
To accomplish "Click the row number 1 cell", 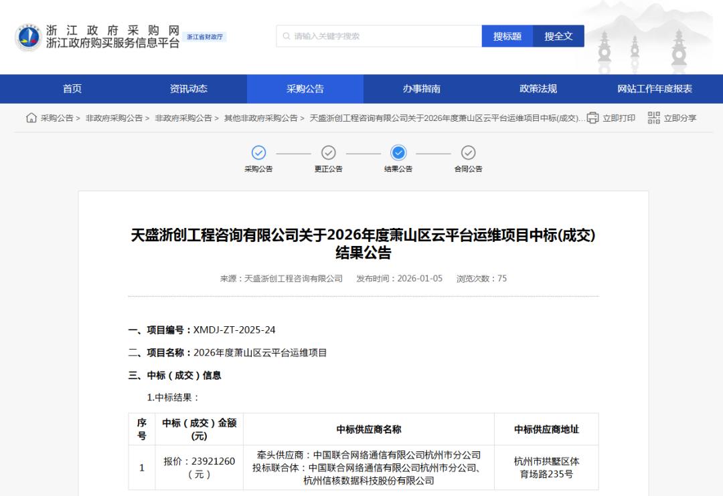I will (x=142, y=467).
